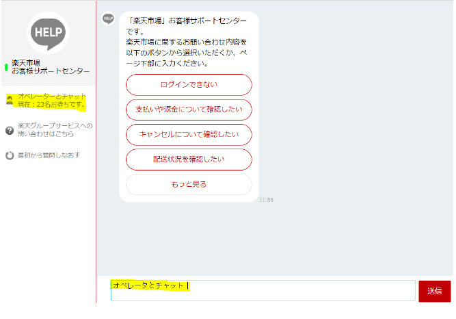Click the large HELP speech bubble logo

48,32
